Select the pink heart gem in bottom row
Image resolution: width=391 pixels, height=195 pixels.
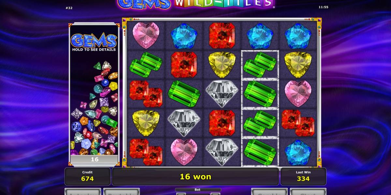coord(184,152)
